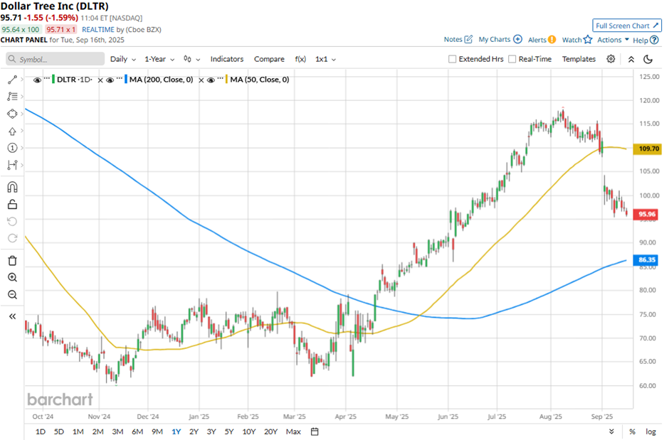Remove the MA 200 indicator with X

[201, 80]
